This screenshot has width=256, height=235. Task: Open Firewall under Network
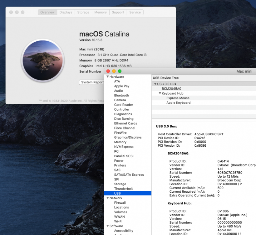click(120, 203)
